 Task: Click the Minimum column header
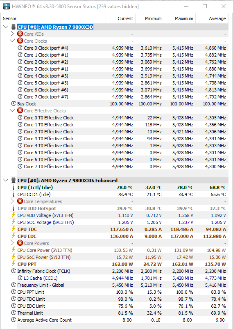coord(150,18)
